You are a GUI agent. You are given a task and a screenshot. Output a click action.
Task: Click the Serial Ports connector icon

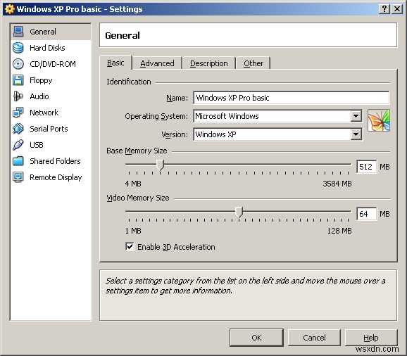(x=18, y=129)
